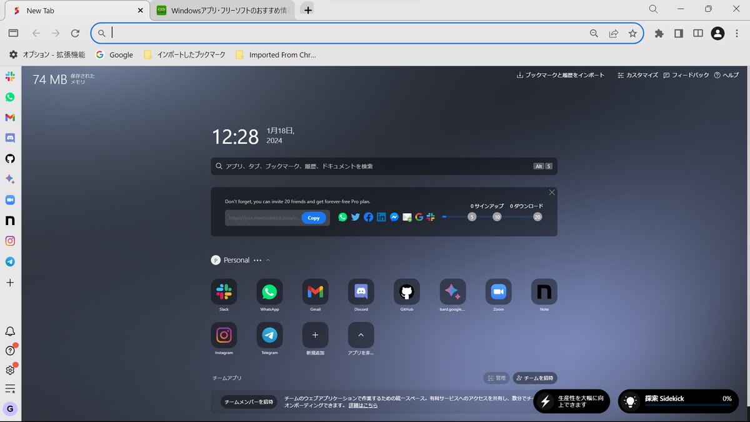Copy the invite link
Viewport: 750px width, 422px height.
[x=314, y=218]
